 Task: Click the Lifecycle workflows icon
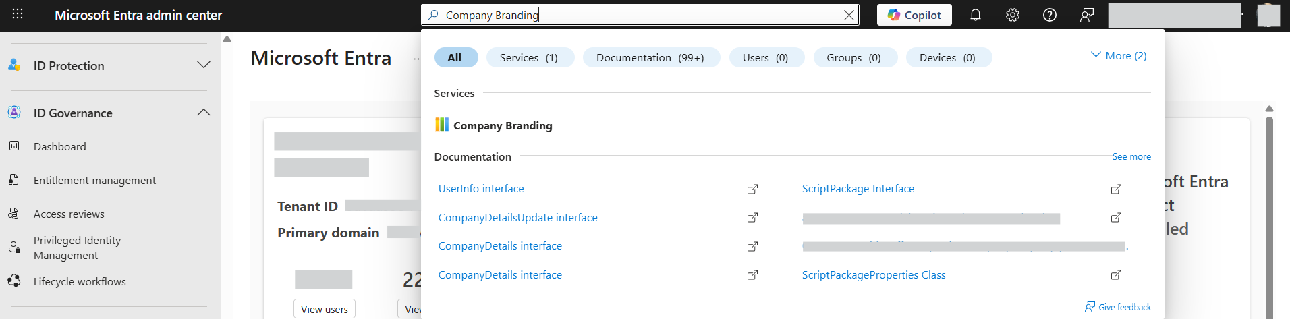(14, 281)
